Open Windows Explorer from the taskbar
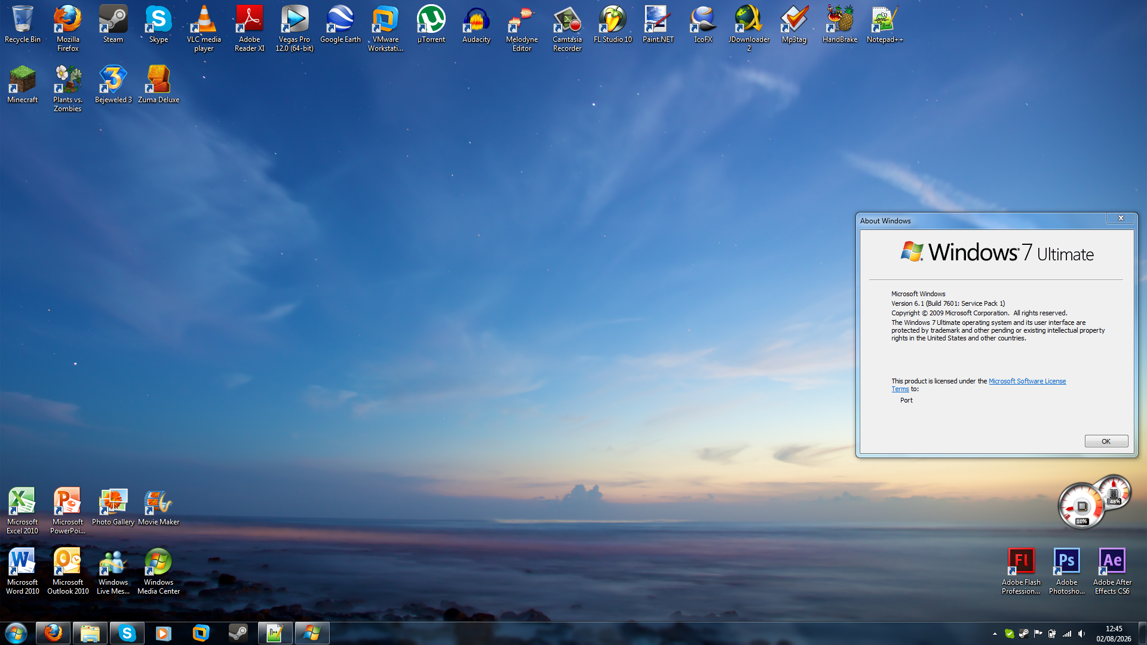 90,633
